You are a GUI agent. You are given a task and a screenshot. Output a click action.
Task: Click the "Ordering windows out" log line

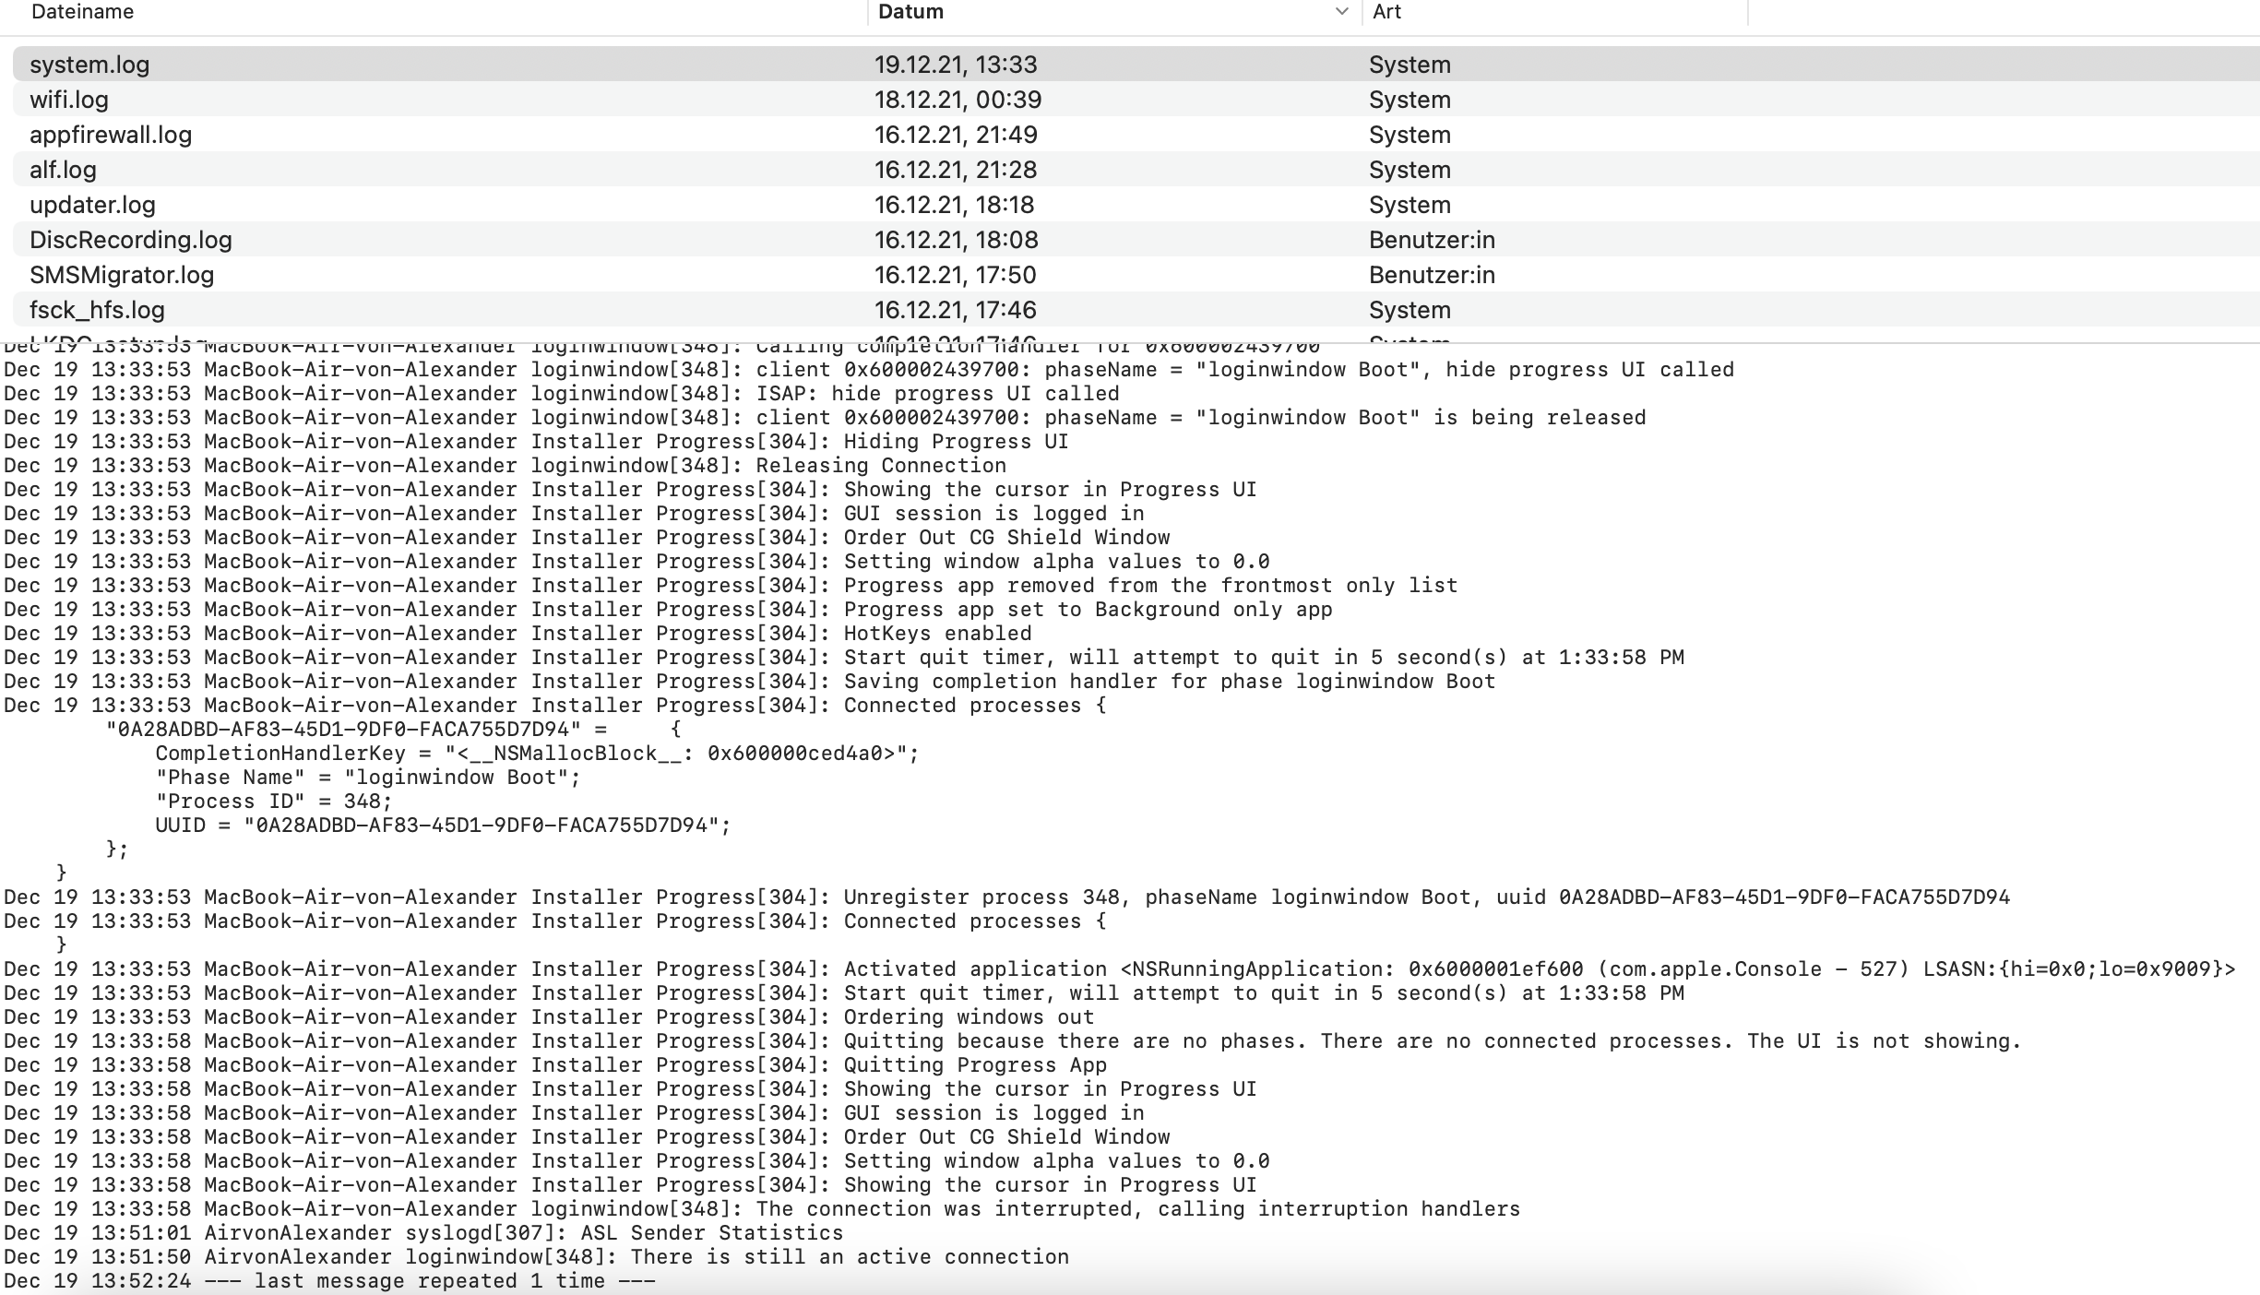969,1016
